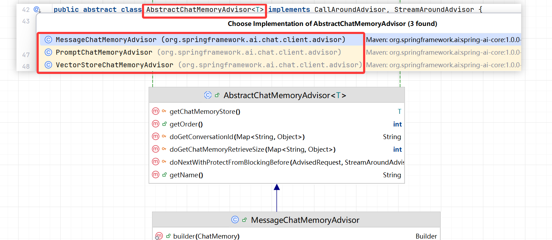Click method icon beside getChatMemoryStore()
Screen dimensions: 552x240
[156, 111]
